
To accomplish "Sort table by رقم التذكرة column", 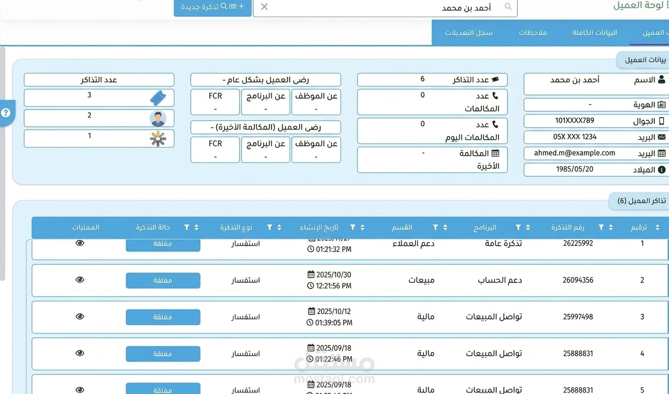I will (611, 228).
